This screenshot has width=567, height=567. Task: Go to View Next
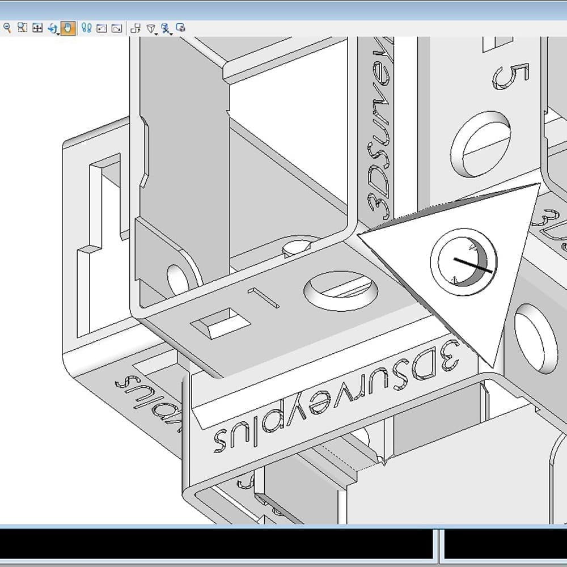117,28
